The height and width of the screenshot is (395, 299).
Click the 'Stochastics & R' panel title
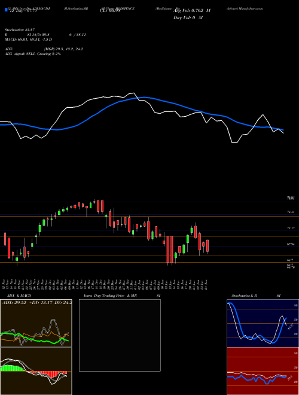pos(244,296)
